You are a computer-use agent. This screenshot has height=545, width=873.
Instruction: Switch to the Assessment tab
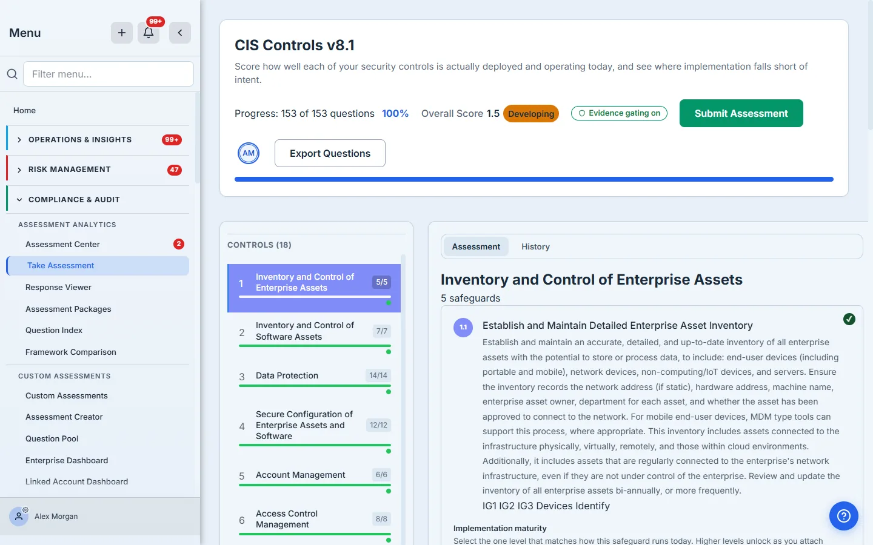coord(476,246)
